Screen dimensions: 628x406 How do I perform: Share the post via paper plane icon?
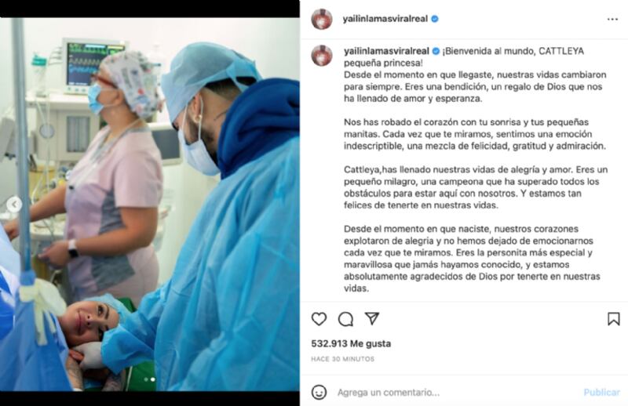372,318
